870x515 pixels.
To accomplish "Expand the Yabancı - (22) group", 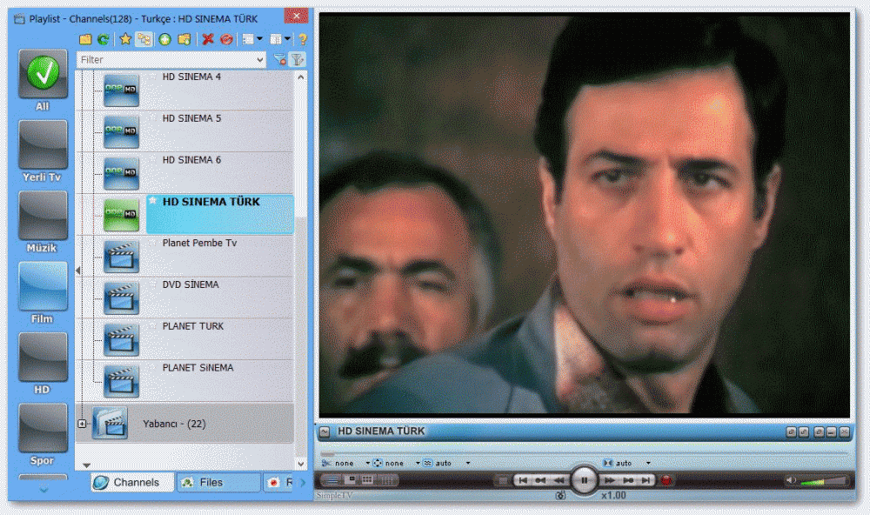I will (x=82, y=424).
